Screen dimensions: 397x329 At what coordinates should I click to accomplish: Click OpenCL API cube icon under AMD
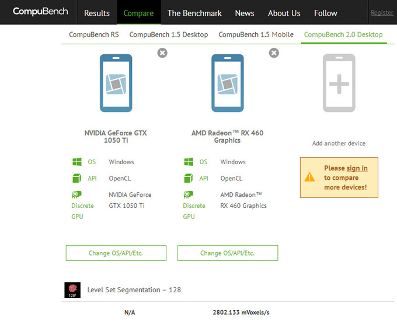(189, 178)
